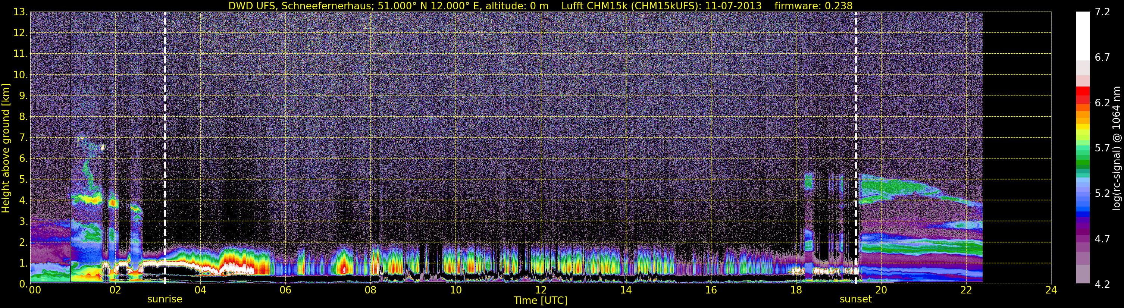Click the '06' time tick label
The width and height of the screenshot is (1124, 308).
tap(285, 290)
